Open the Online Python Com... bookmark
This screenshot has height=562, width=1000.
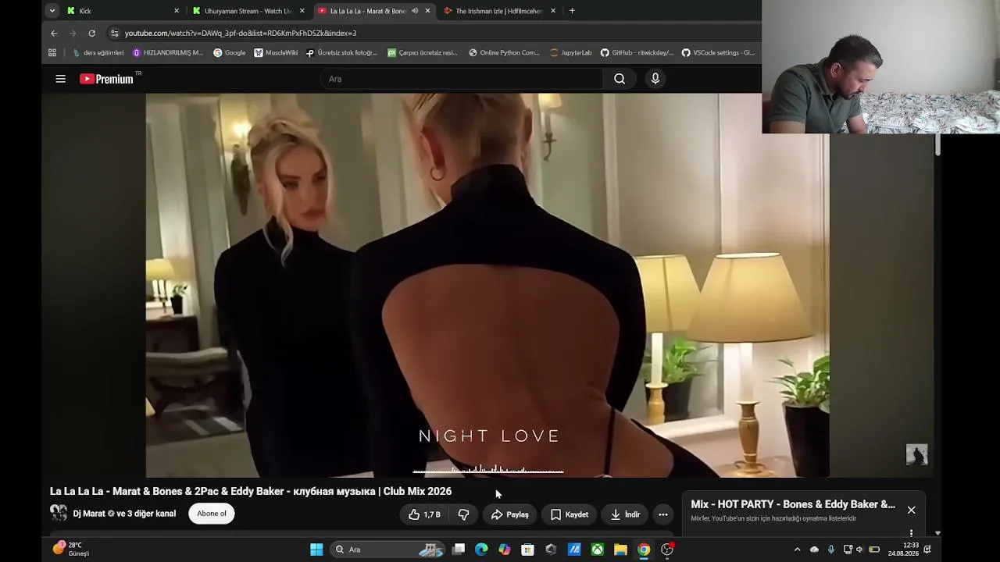(504, 53)
